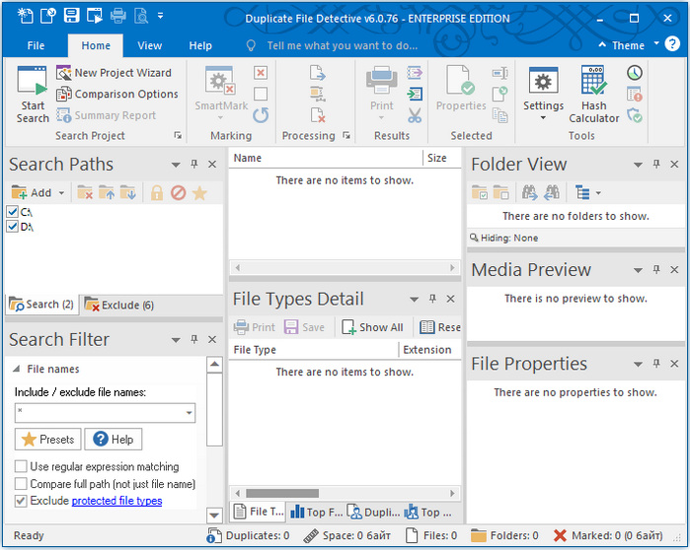
Task: Click the Settings gear icon
Action: coord(543,81)
